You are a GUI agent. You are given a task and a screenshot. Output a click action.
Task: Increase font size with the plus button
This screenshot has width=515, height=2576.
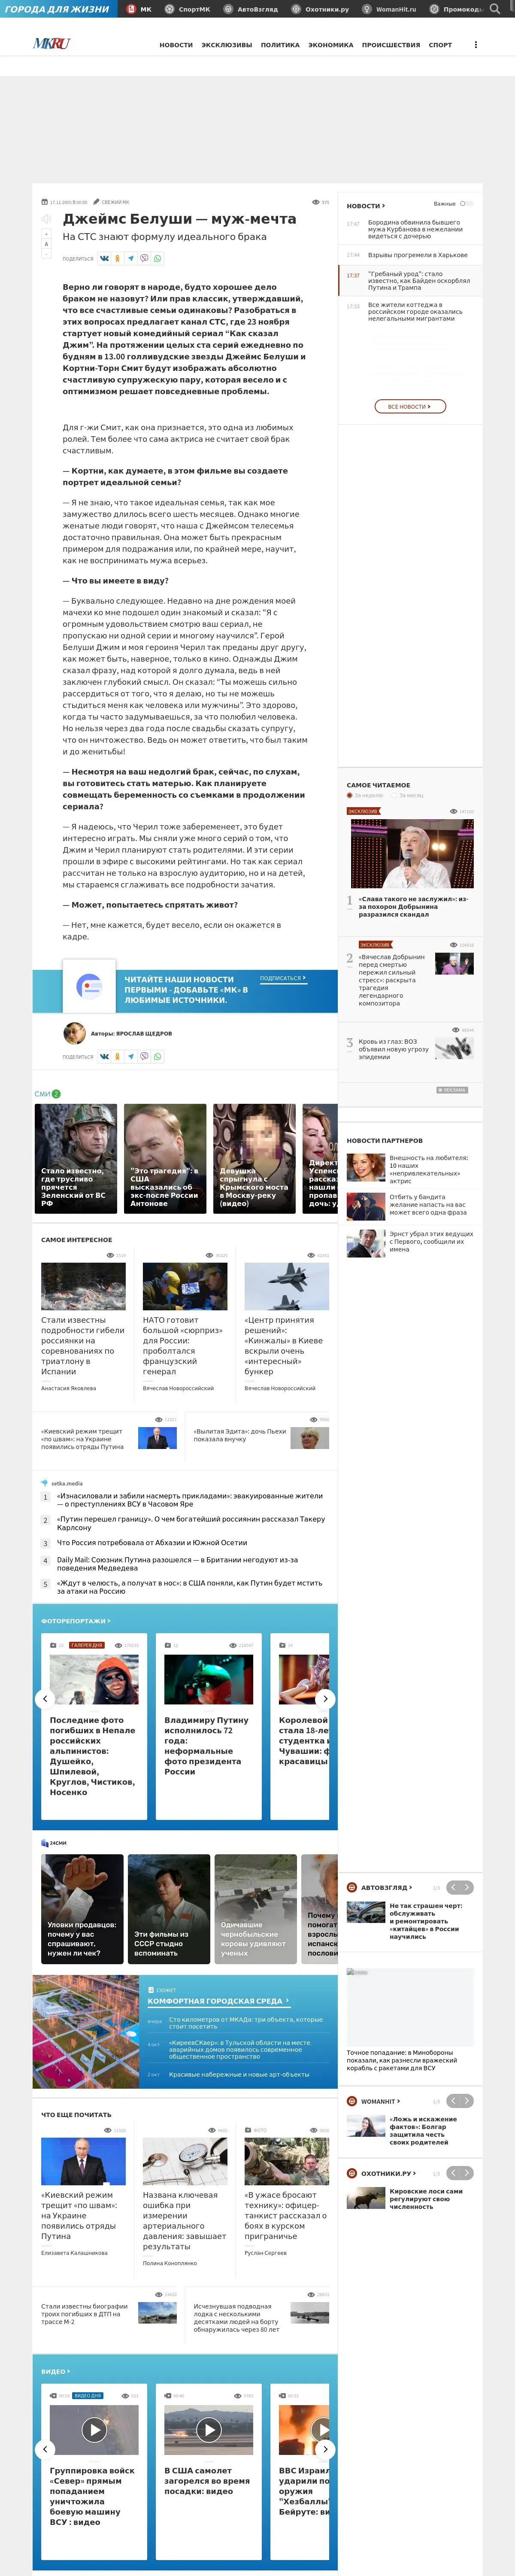click(x=46, y=235)
